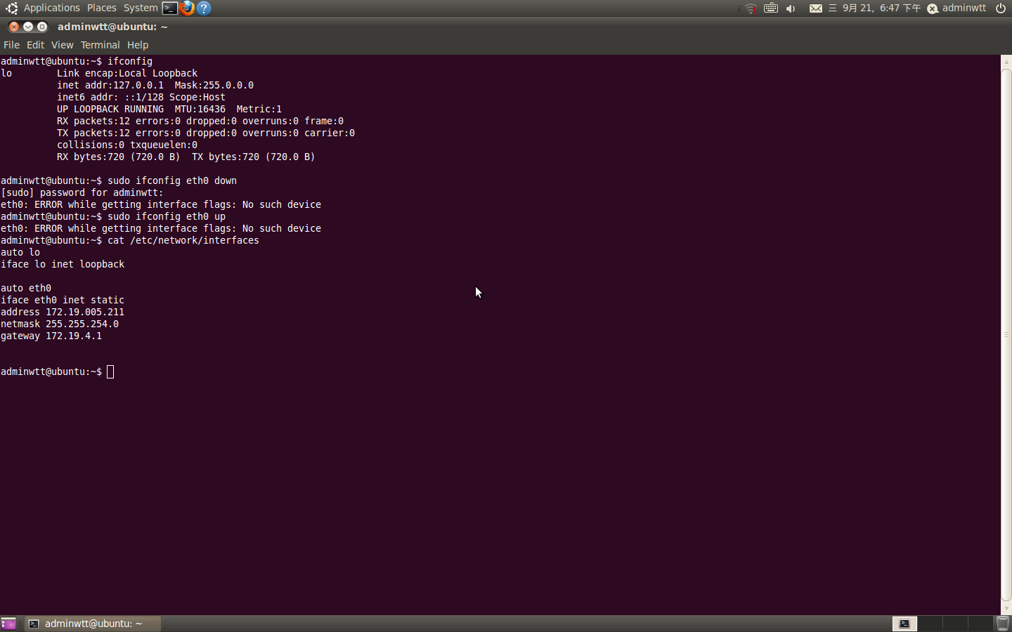
Task: Open the terminal Help menu
Action: click(138, 45)
